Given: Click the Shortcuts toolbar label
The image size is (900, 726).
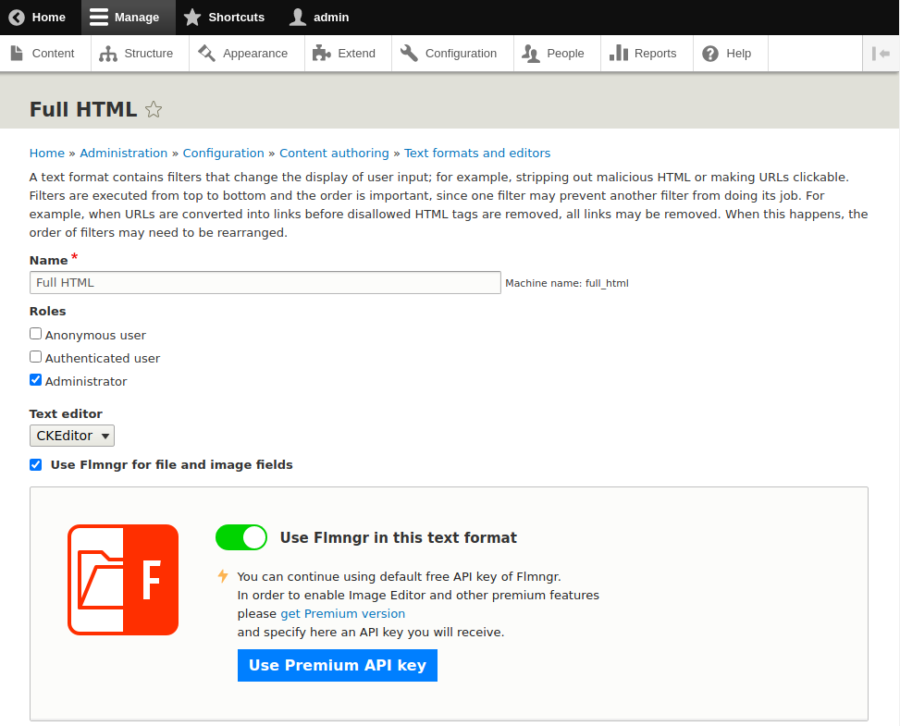Looking at the screenshot, I should [237, 18].
